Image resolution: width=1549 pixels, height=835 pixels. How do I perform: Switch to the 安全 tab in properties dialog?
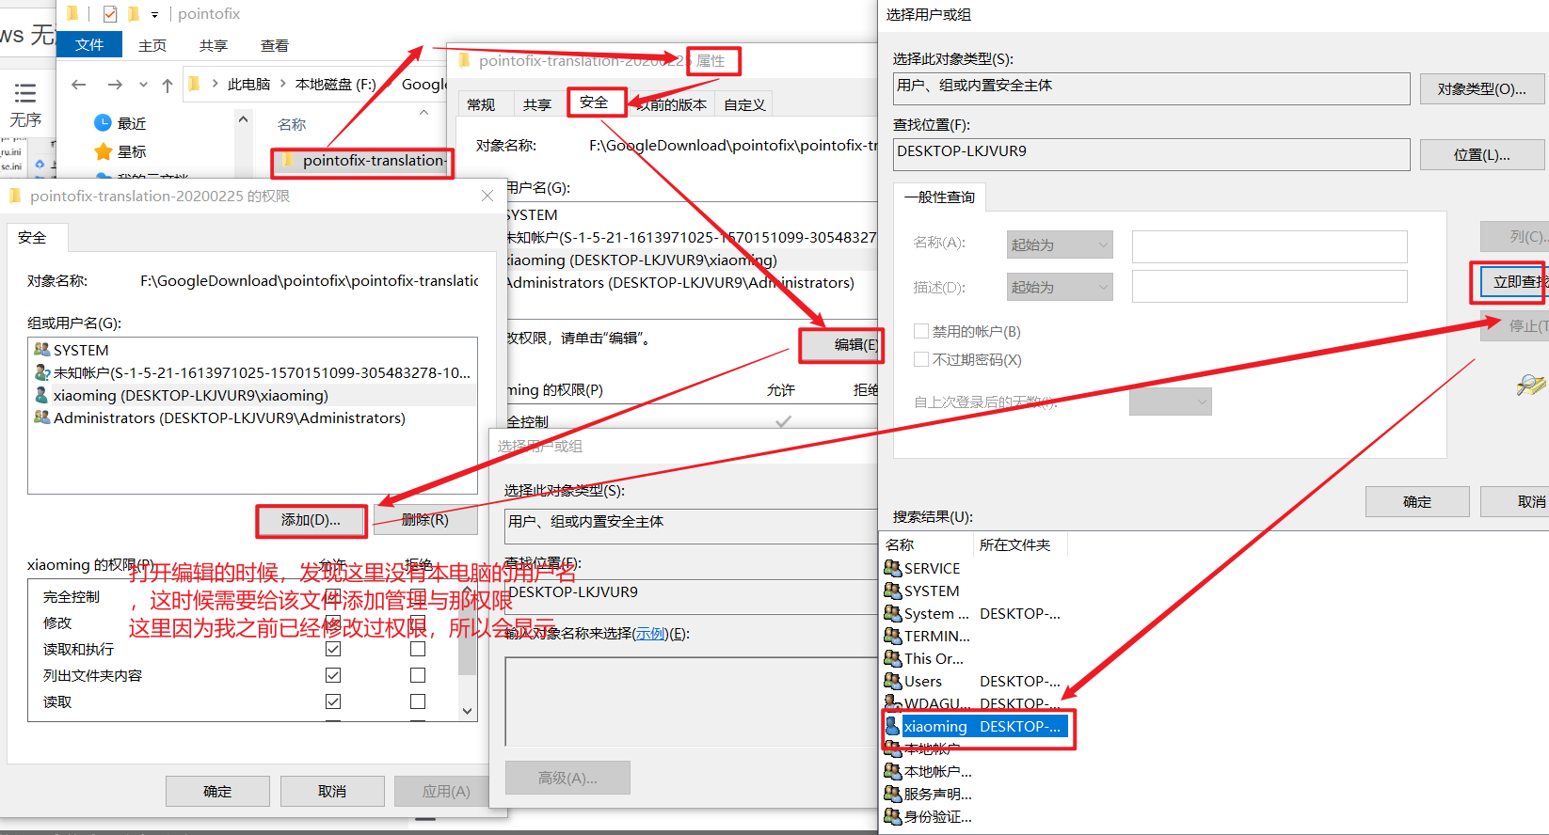click(x=594, y=102)
